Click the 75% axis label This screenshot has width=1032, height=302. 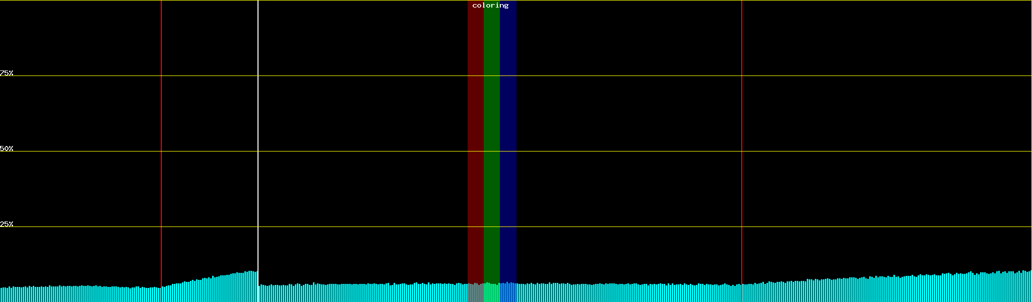[7, 73]
